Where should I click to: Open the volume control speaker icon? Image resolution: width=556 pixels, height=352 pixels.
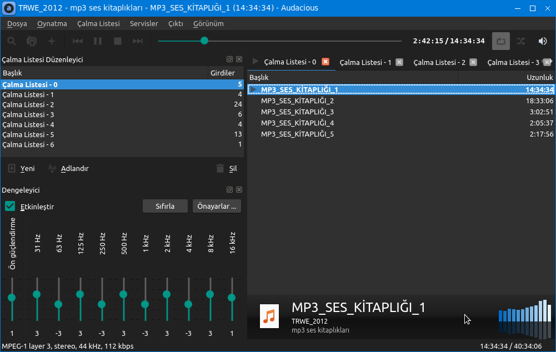[x=543, y=41]
